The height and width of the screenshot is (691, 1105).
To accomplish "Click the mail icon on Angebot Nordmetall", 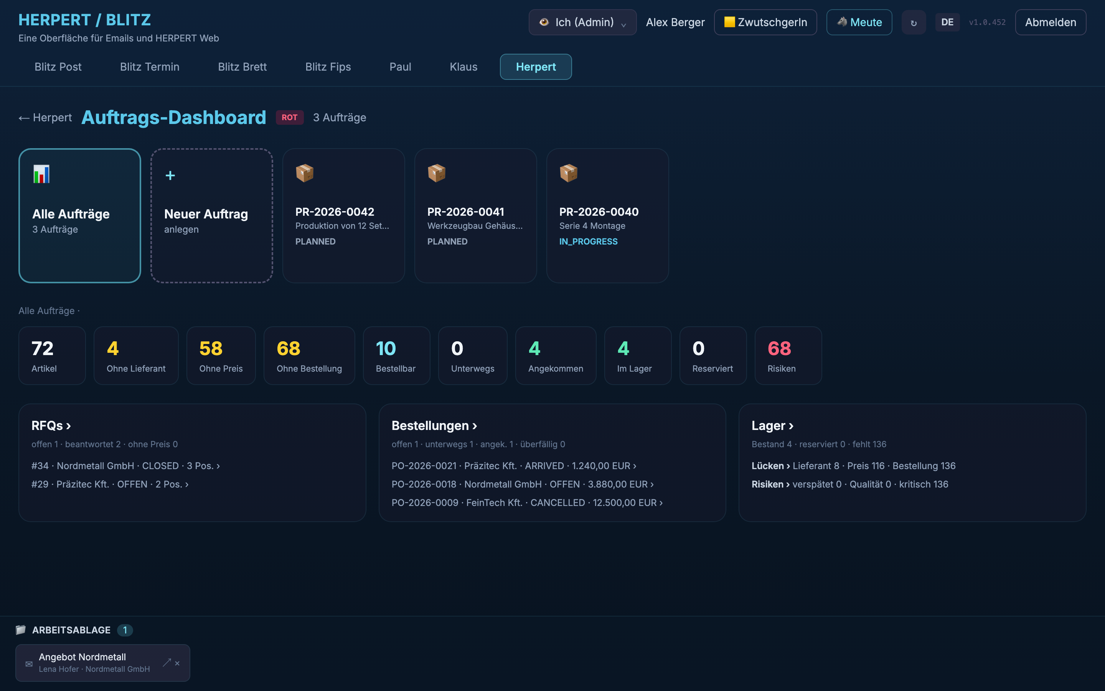I will [x=29, y=664].
